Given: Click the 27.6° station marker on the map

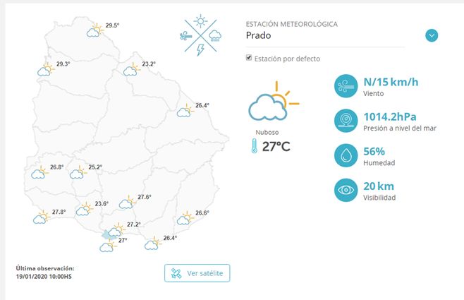Looking at the screenshot, I should tap(127, 203).
